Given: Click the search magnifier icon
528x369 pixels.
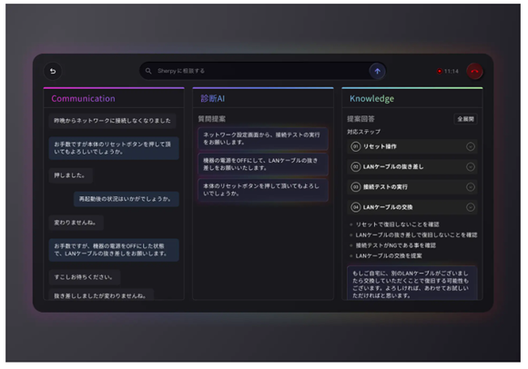Looking at the screenshot, I should point(148,71).
